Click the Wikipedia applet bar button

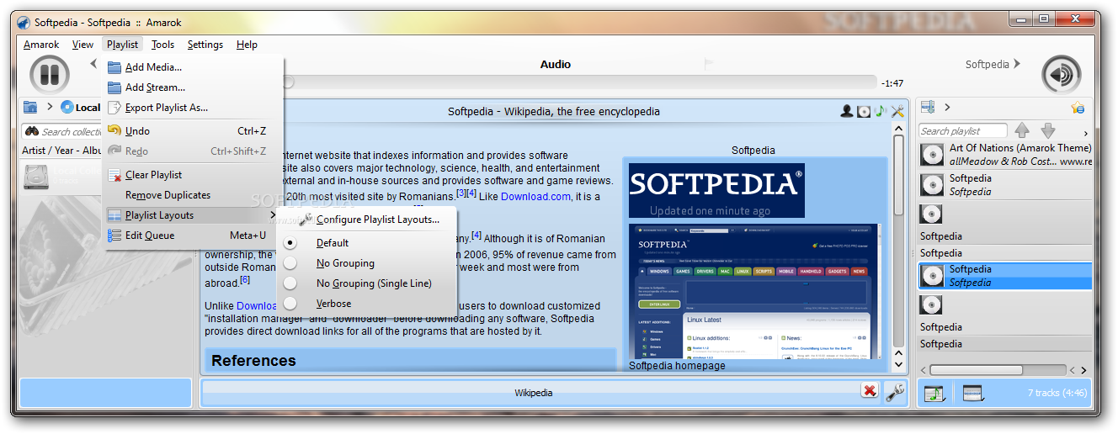tap(533, 393)
